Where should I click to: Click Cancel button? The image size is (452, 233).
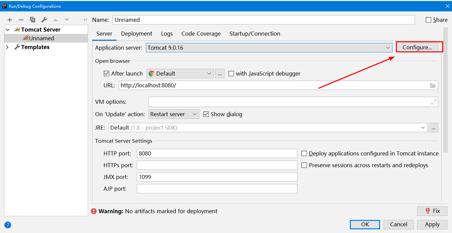pos(399,224)
